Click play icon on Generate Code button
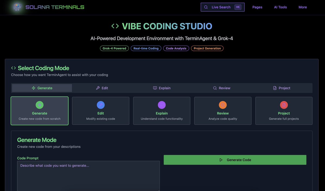The height and width of the screenshot is (191, 325). (x=221, y=160)
